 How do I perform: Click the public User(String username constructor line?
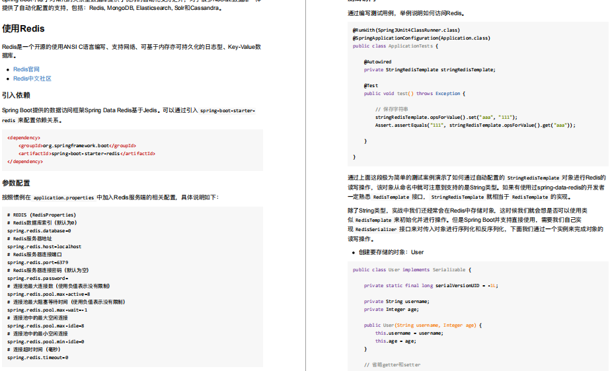[423, 325]
